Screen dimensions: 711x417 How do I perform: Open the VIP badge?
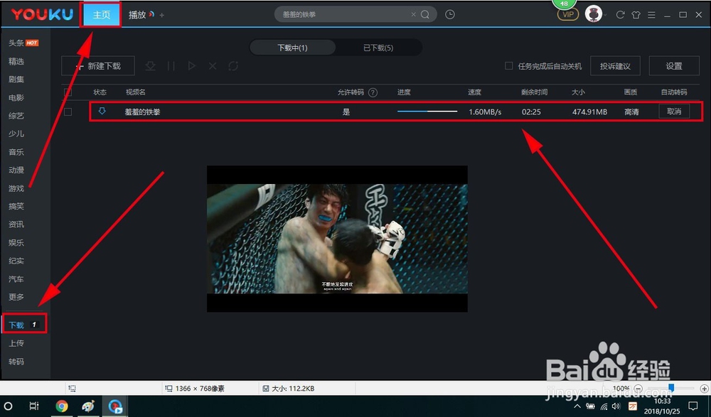567,14
